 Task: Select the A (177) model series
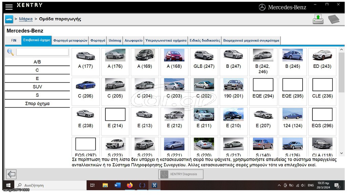pyautogui.click(x=86, y=62)
